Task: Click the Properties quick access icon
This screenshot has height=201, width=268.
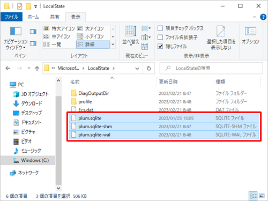Action: click(19, 6)
